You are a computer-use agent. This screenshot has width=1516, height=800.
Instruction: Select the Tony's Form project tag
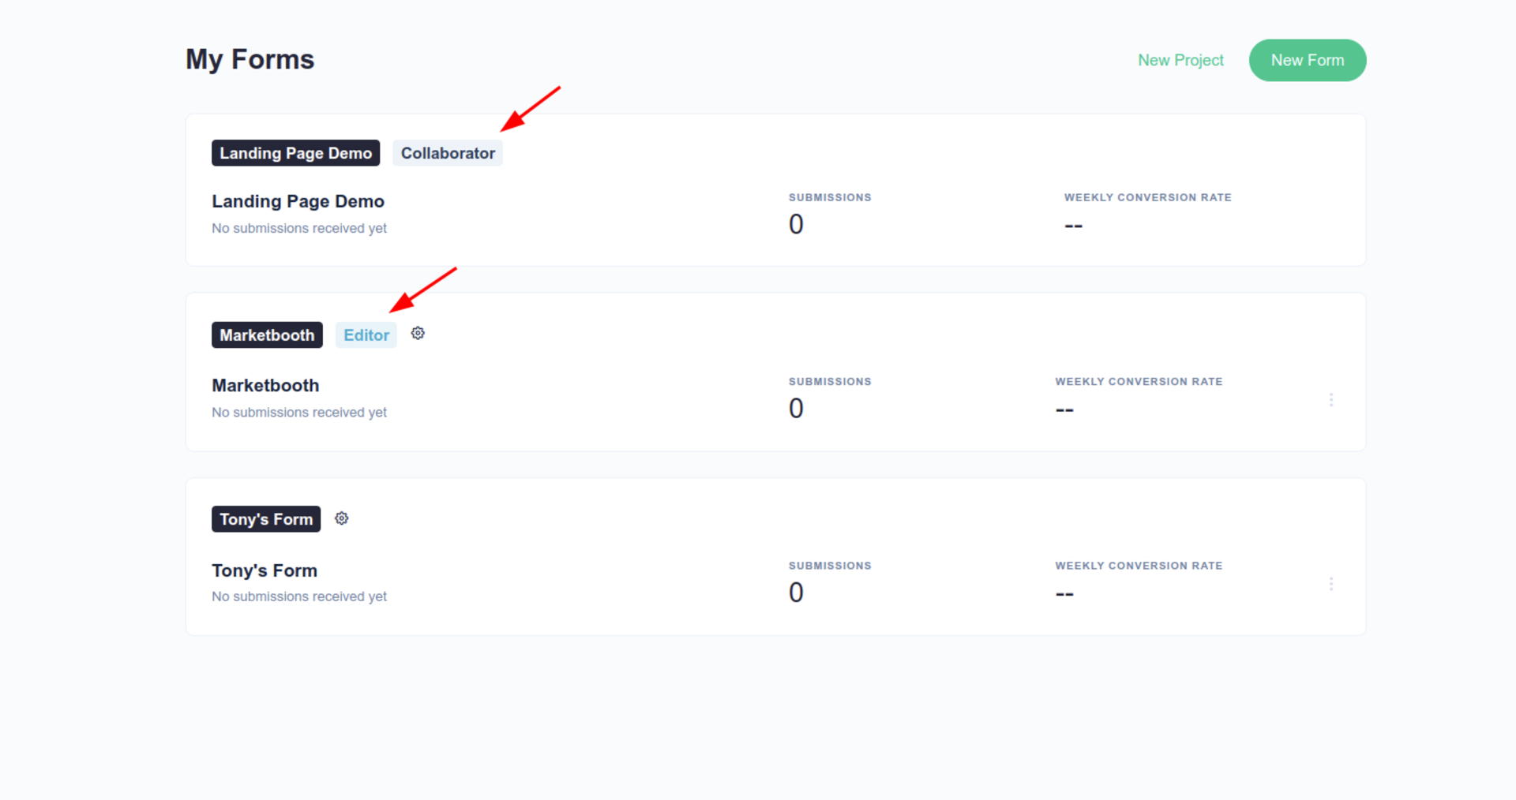266,519
